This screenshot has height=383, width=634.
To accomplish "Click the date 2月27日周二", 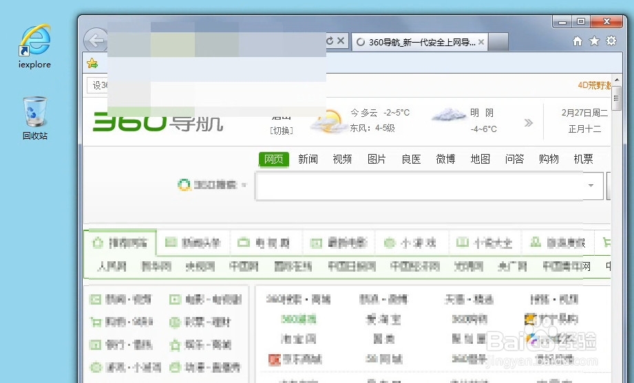I will tap(584, 113).
